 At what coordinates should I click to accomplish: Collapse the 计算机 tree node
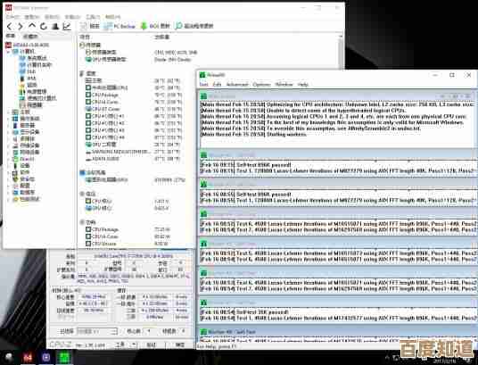[8, 52]
